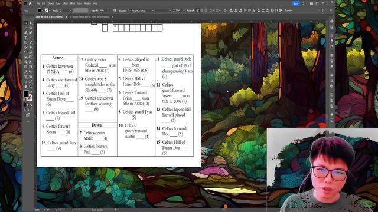The height and width of the screenshot is (212, 378).
Task: Open the Character panel link
Action: (x=123, y=11)
